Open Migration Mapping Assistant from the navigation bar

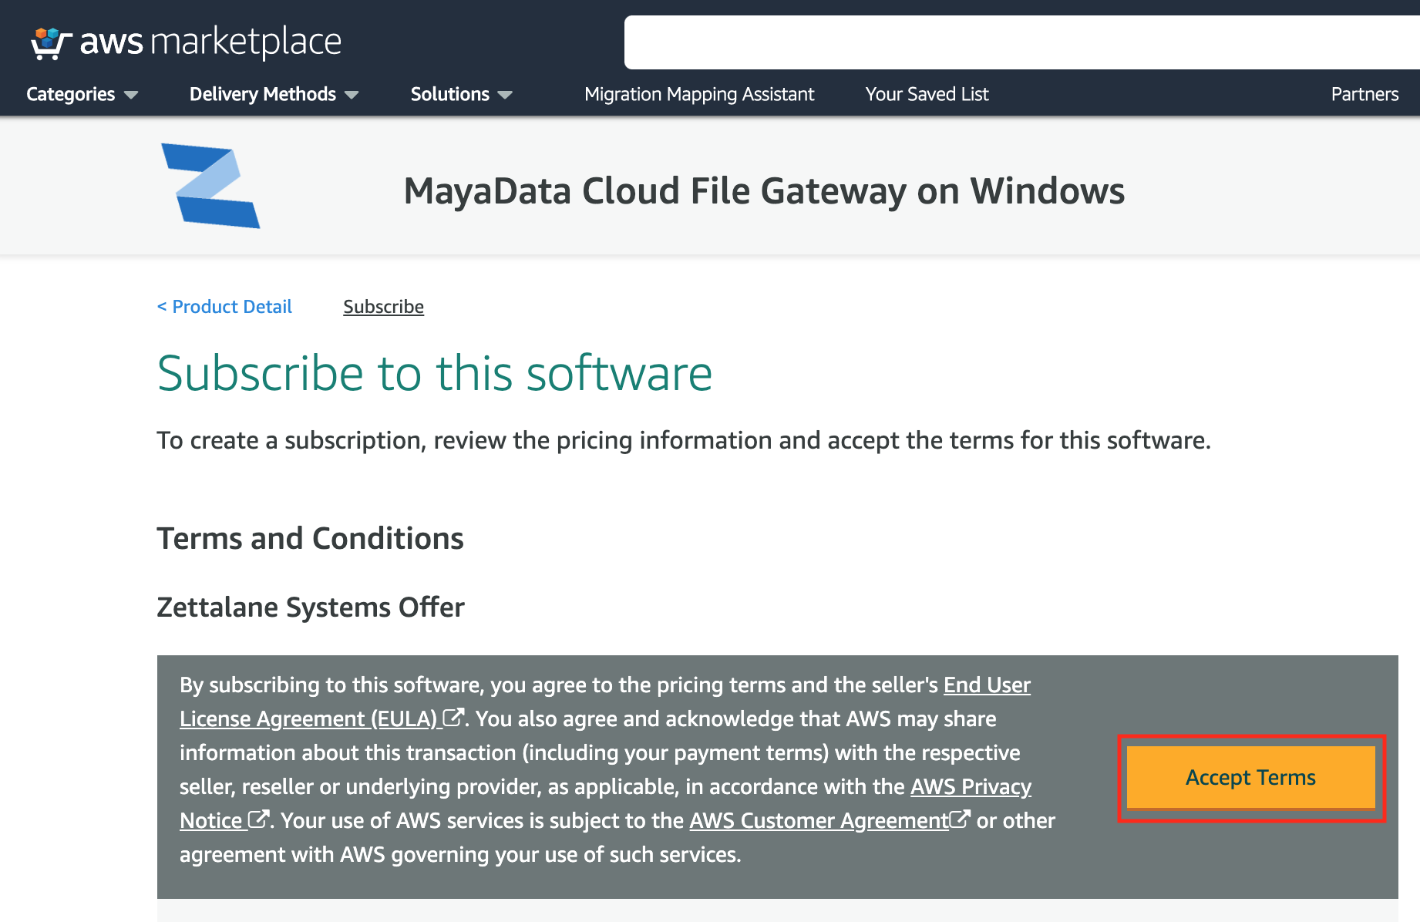coord(699,94)
